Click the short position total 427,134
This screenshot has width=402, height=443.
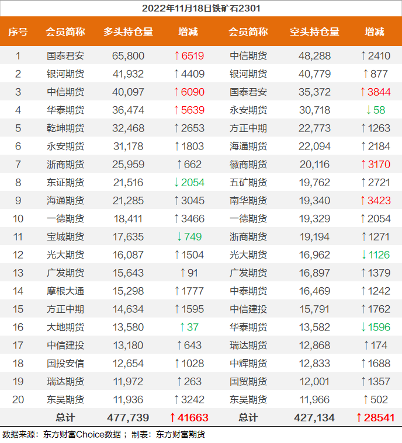coord(314,418)
